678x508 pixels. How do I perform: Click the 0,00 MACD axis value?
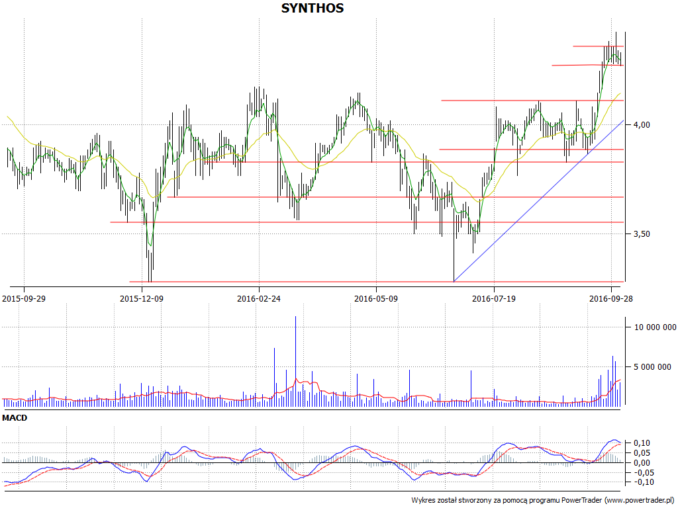(642, 463)
